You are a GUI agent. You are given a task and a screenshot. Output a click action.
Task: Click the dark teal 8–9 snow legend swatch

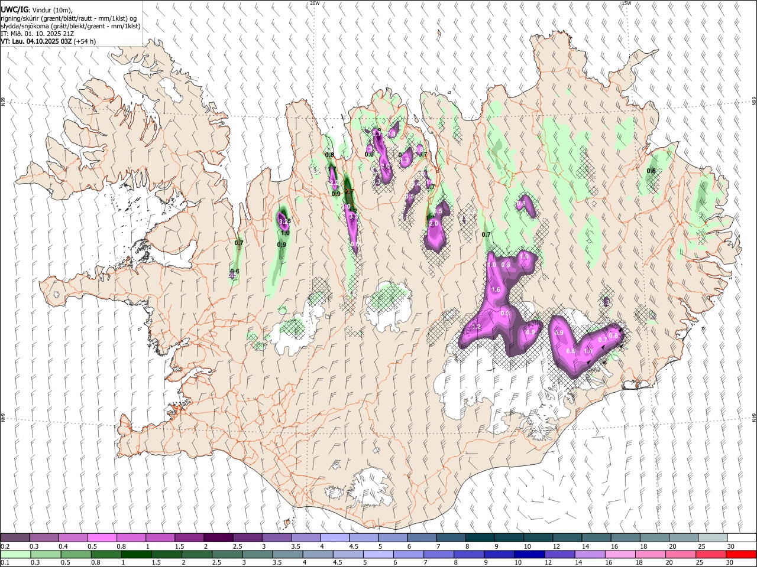point(480,537)
